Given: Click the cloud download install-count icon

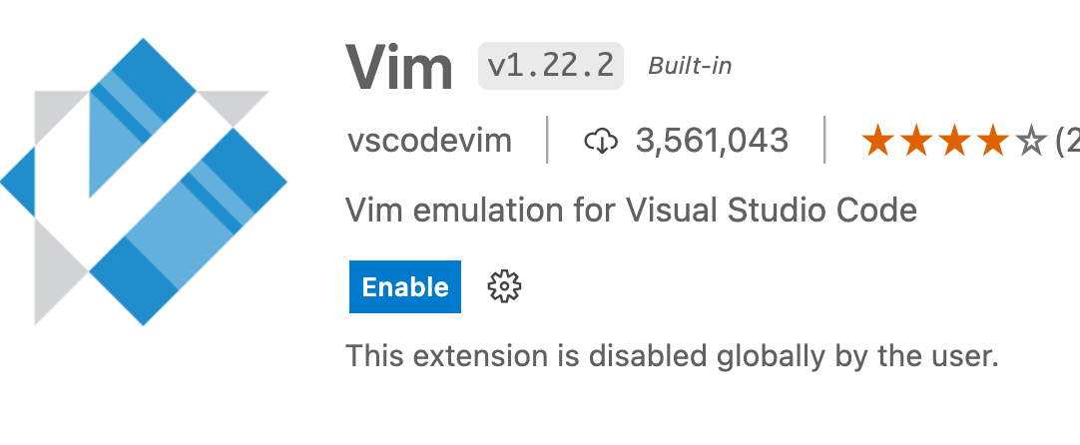Looking at the screenshot, I should (x=601, y=142).
